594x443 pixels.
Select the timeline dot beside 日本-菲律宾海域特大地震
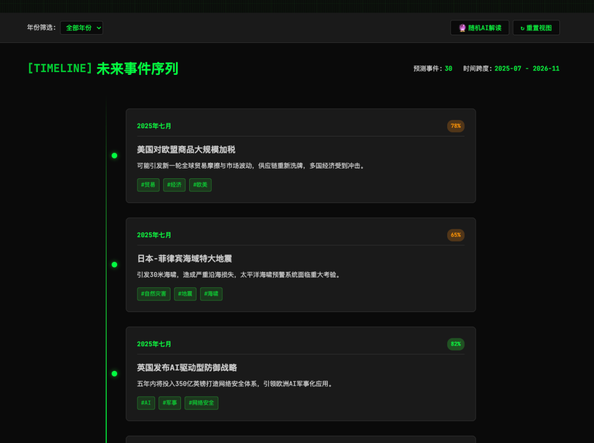click(x=114, y=265)
